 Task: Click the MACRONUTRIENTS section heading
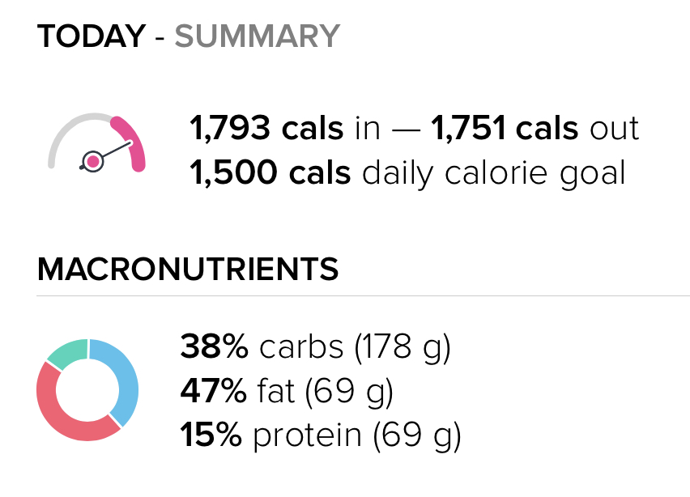click(x=188, y=270)
